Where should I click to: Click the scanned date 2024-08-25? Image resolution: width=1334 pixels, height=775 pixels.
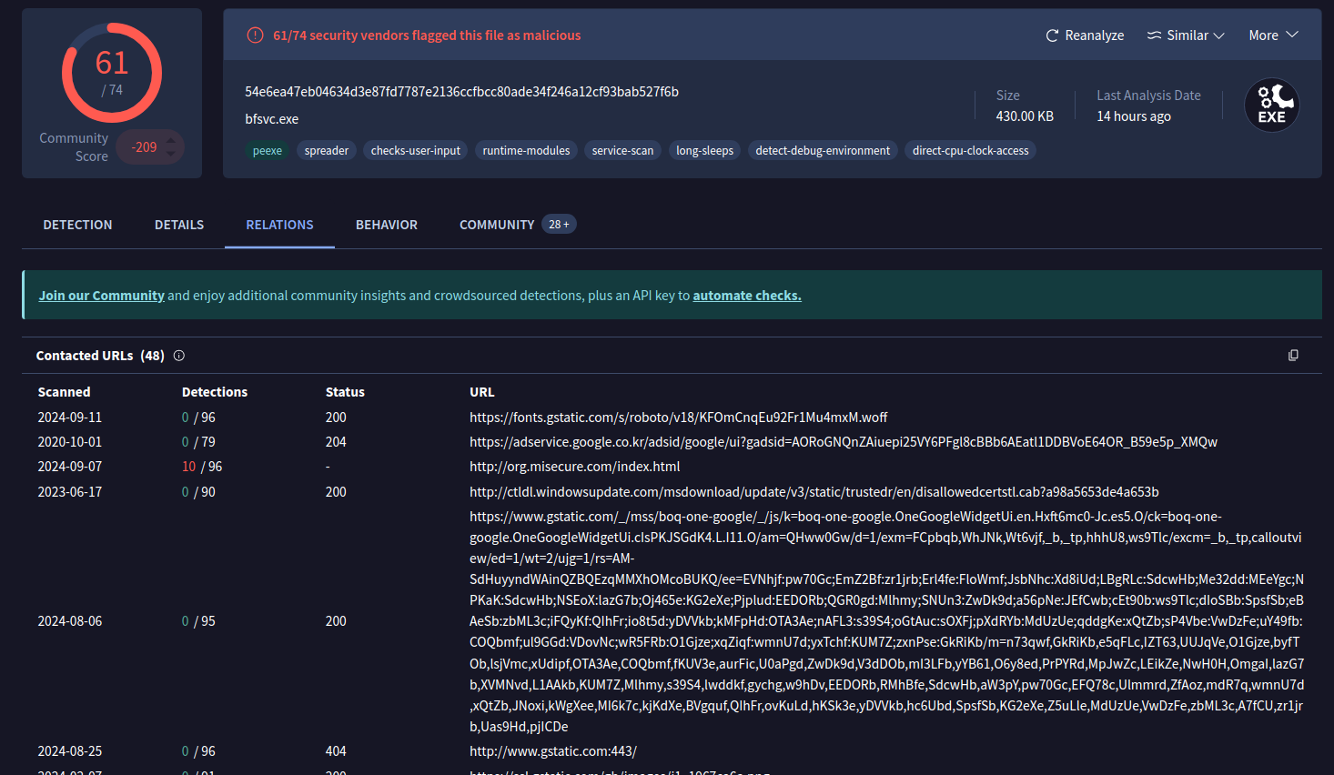click(70, 751)
